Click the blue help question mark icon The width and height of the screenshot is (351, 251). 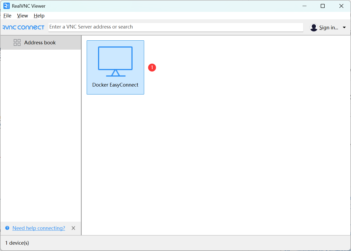7,228
